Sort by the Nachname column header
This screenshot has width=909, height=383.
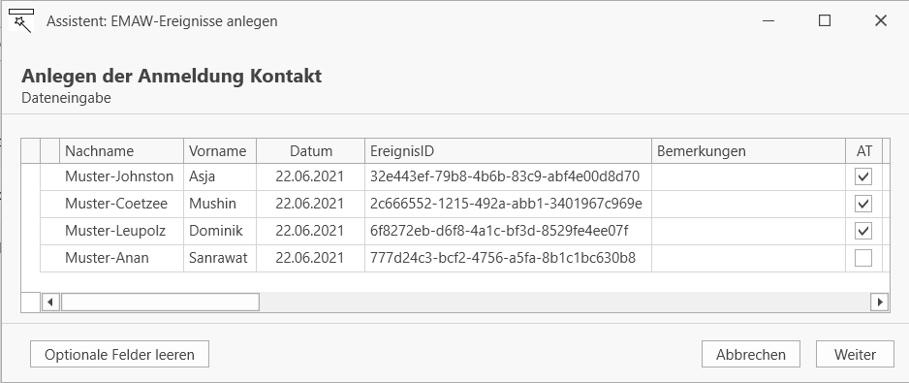(x=122, y=151)
